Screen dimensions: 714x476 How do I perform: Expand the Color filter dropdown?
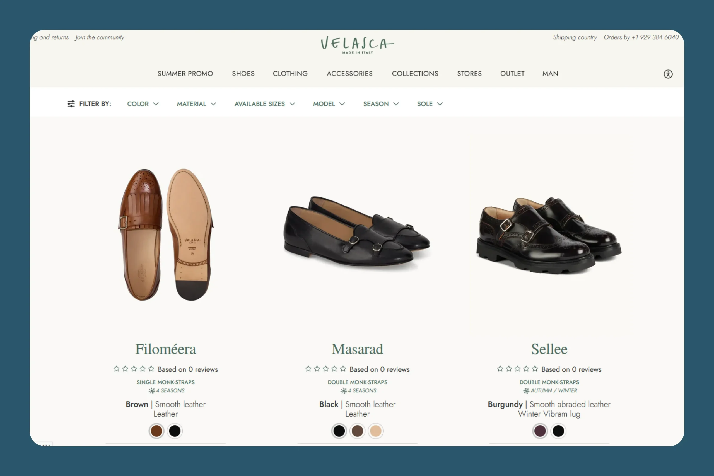point(143,104)
